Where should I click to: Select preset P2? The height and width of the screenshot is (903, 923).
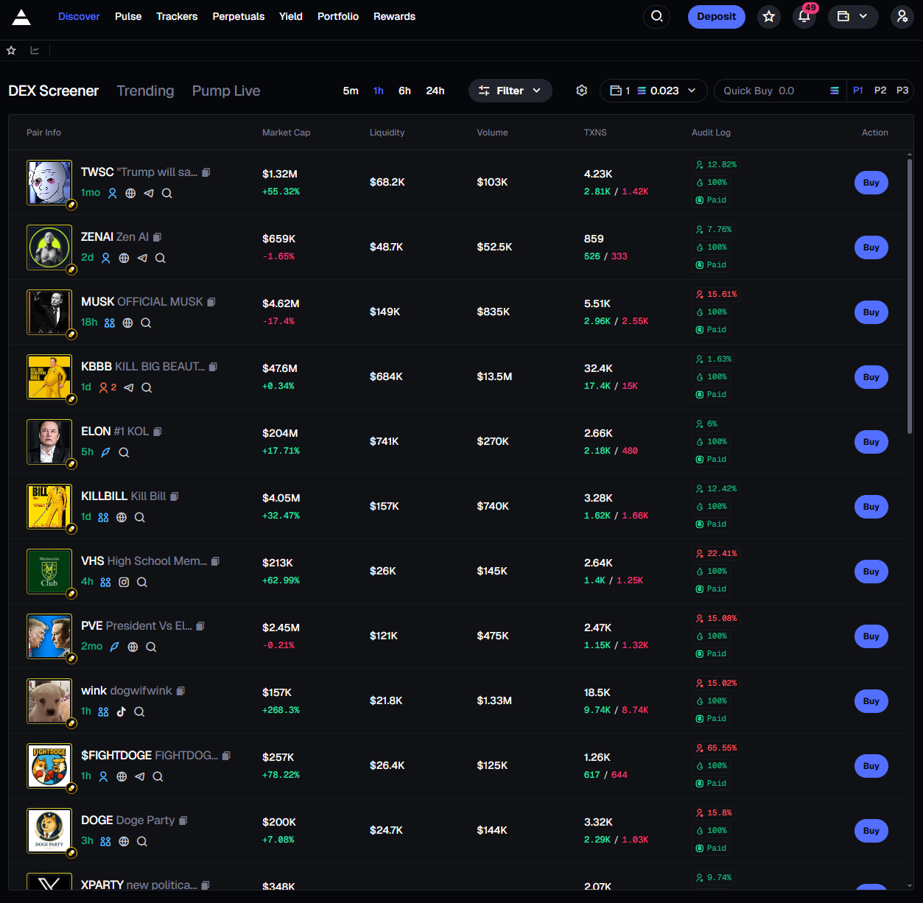click(x=880, y=91)
